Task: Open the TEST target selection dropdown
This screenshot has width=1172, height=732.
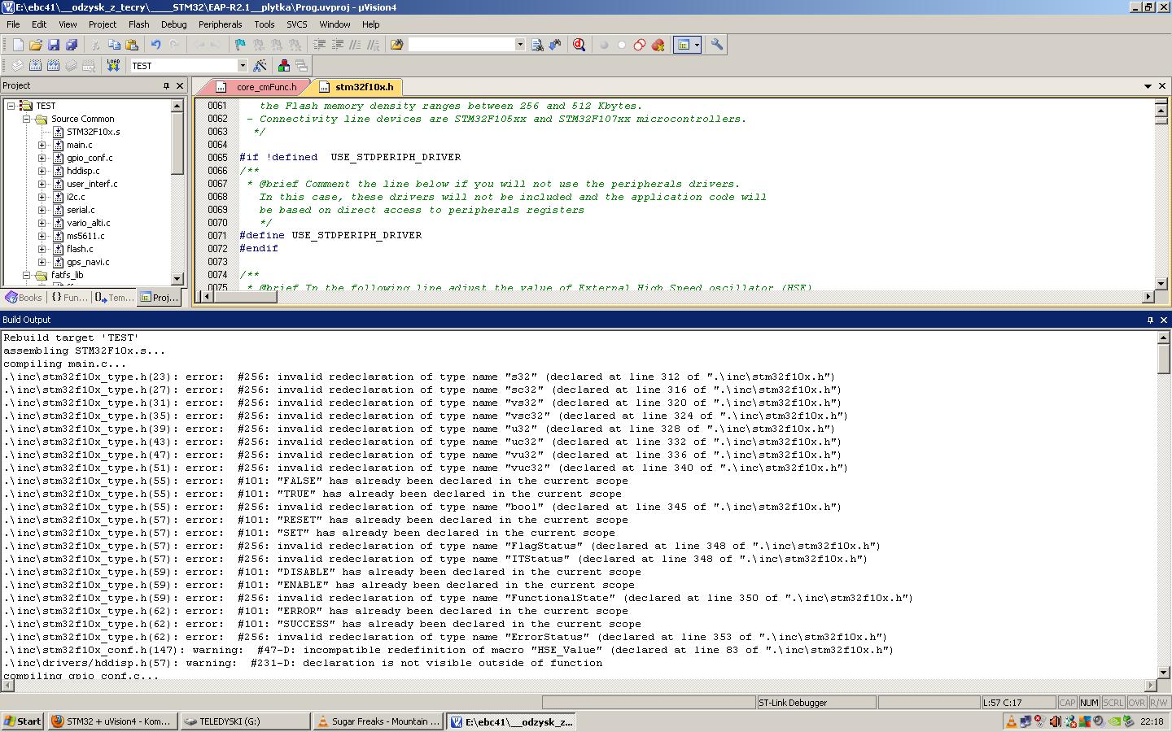Action: [x=242, y=65]
